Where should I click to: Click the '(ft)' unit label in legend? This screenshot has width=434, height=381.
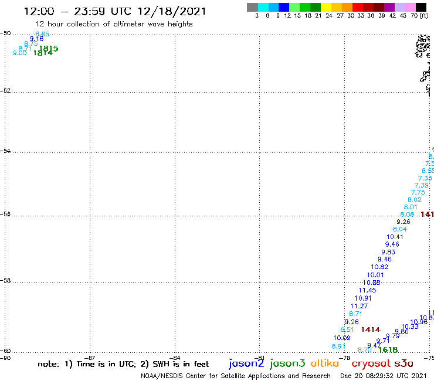click(x=424, y=15)
